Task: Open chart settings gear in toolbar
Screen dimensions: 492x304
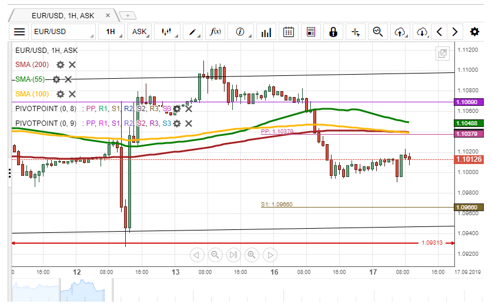Action: coord(474,32)
